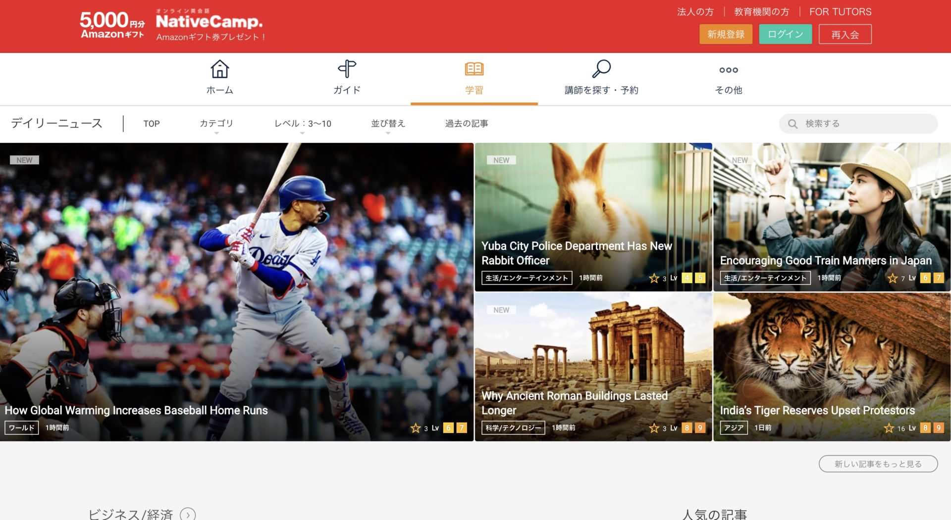Expand the 並び替え sort dropdown
The width and height of the screenshot is (951, 520).
point(388,124)
